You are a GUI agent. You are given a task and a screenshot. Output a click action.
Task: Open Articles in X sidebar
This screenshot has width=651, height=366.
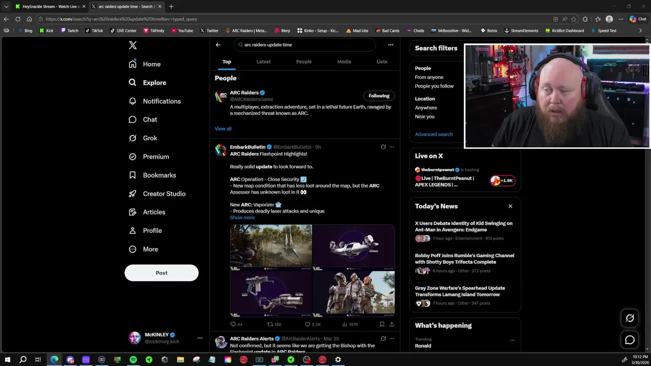[x=147, y=212]
